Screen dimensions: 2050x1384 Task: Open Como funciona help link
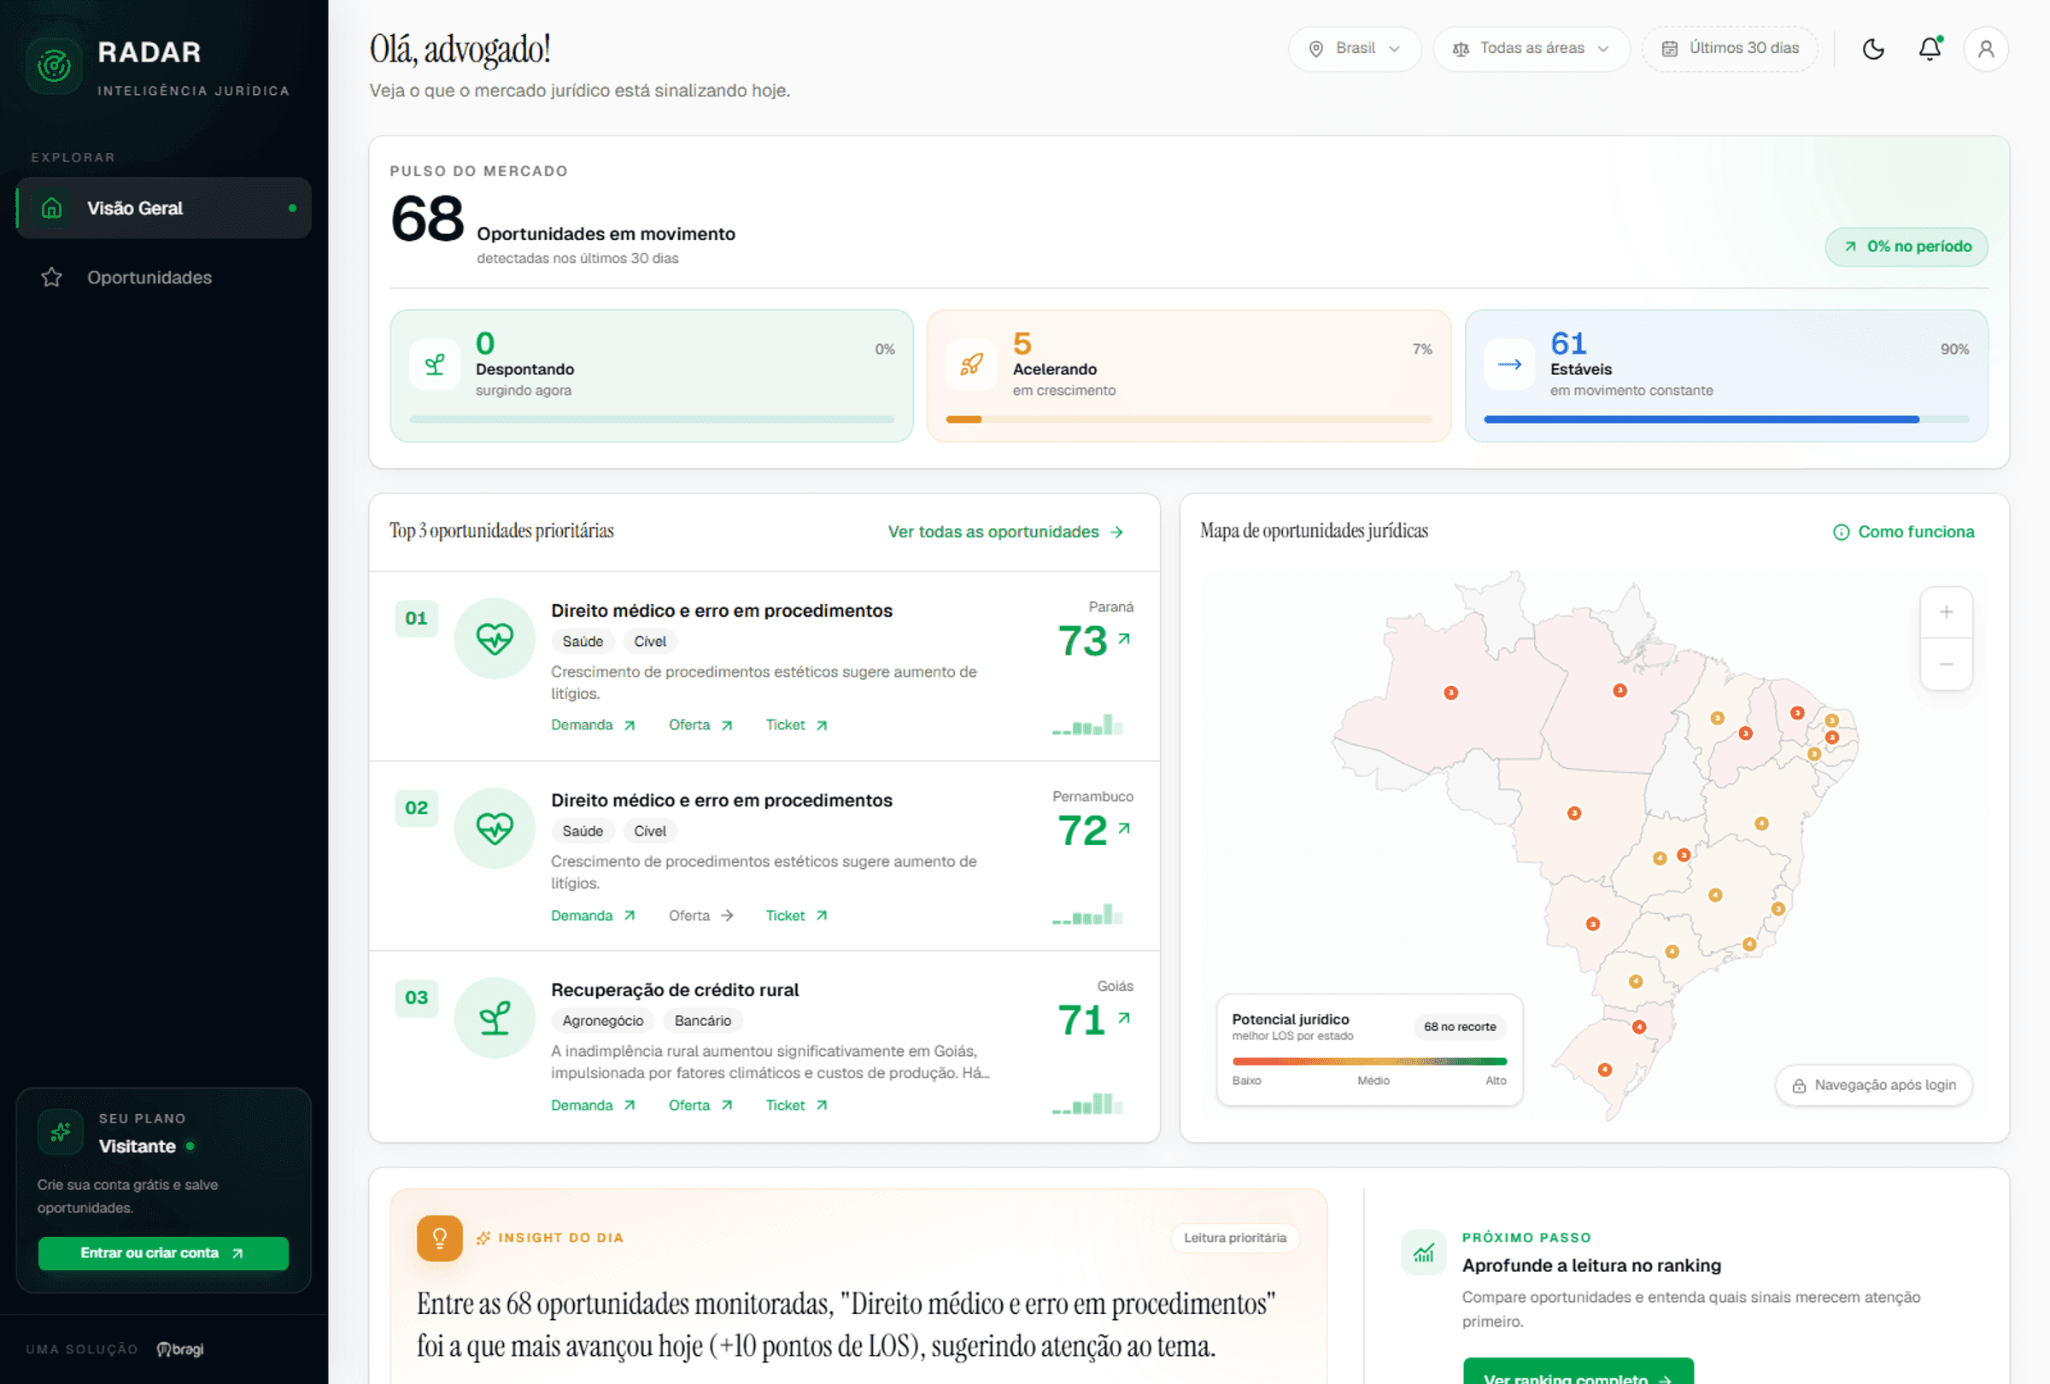(1904, 532)
